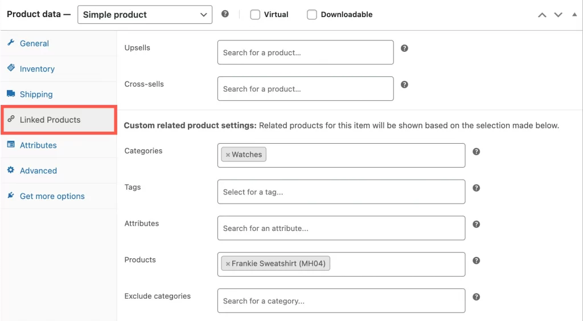583x321 pixels.
Task: Enable the Virtual checkbox
Action: click(255, 14)
